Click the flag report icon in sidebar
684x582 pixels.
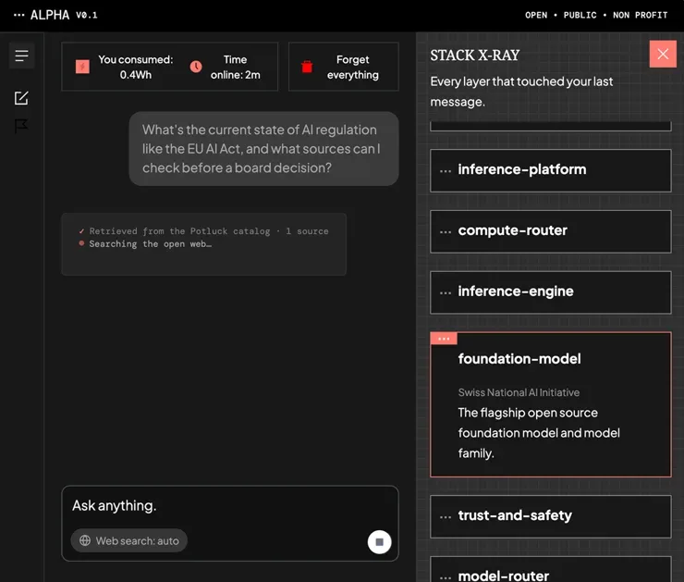21,126
